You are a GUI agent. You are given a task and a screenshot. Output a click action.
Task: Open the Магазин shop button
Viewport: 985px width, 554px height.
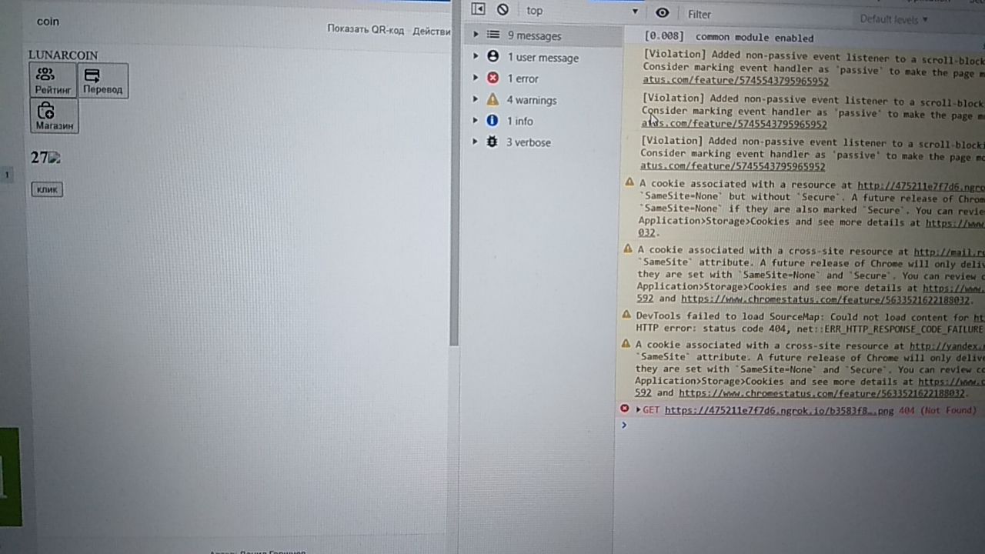pyautogui.click(x=54, y=115)
